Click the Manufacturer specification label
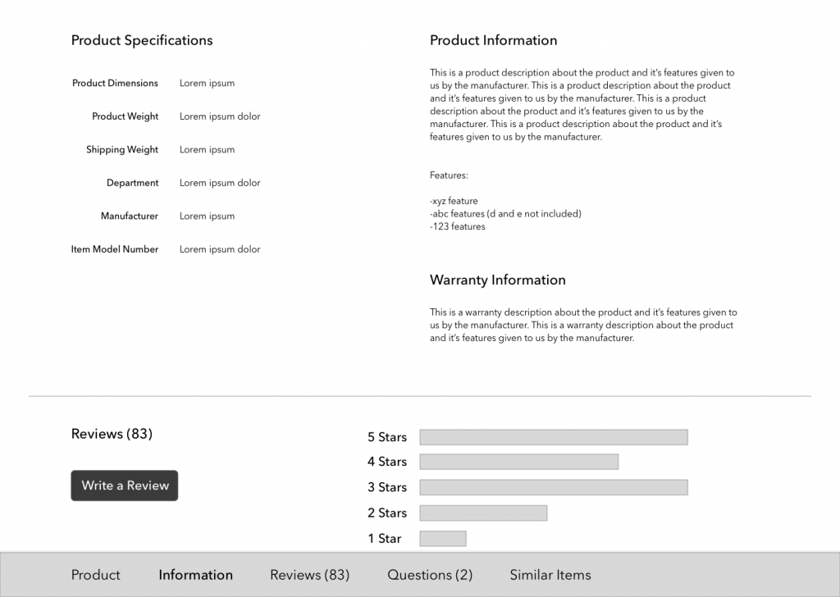This screenshot has height=597, width=840. tap(130, 216)
